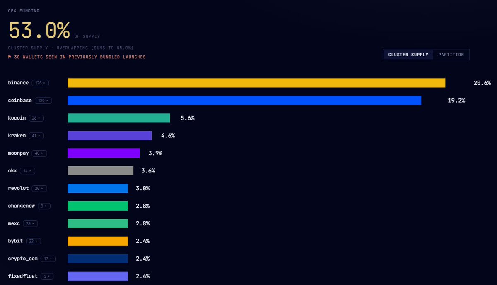Click the blue coinbase bar

[x=244, y=101]
